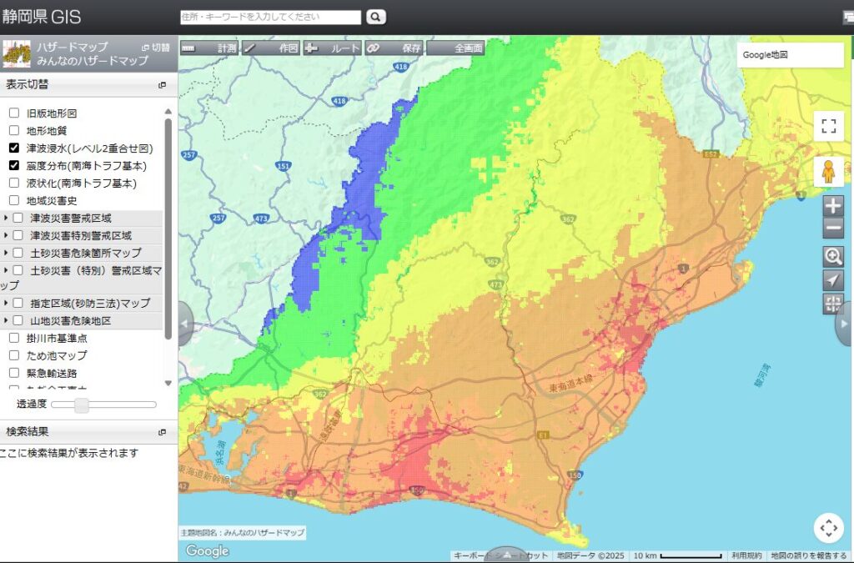Click the 検索結果 panel header
Viewport: 854px width, 563px height.
click(x=88, y=432)
